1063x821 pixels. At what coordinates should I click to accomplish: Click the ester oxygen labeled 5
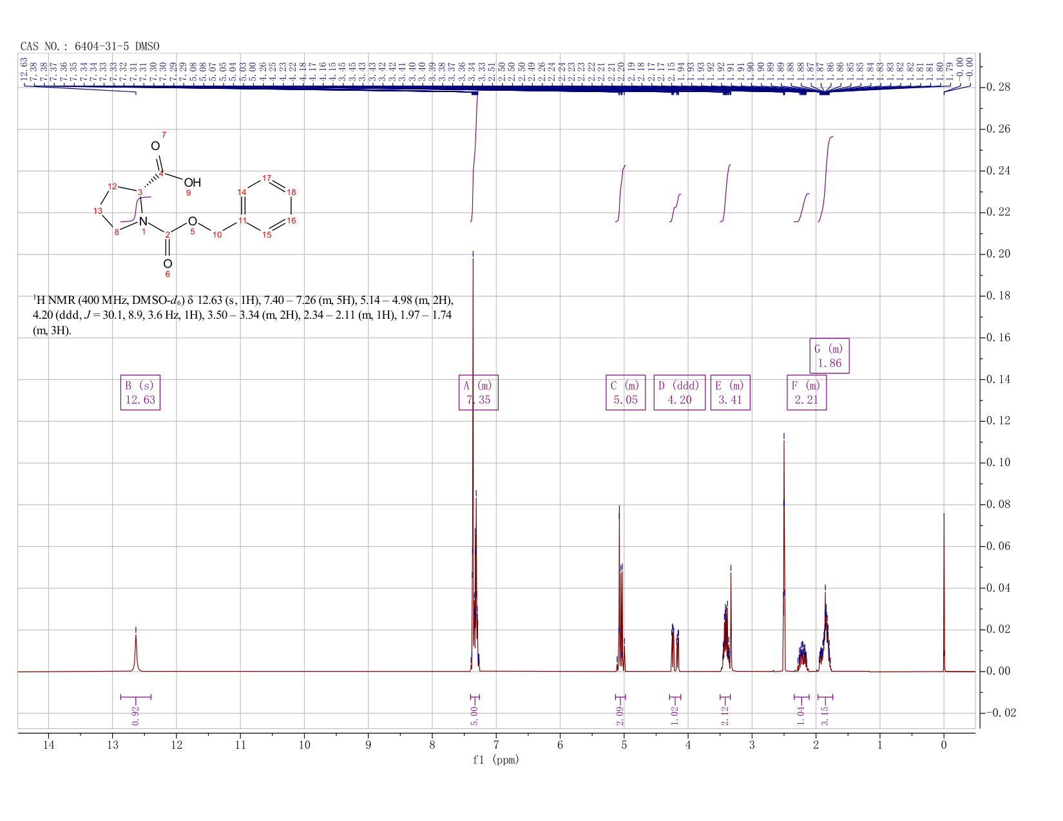(192, 222)
